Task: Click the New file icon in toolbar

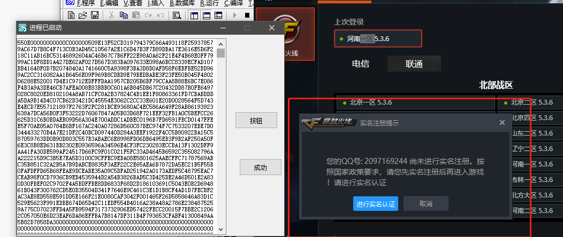Action: (x=71, y=15)
